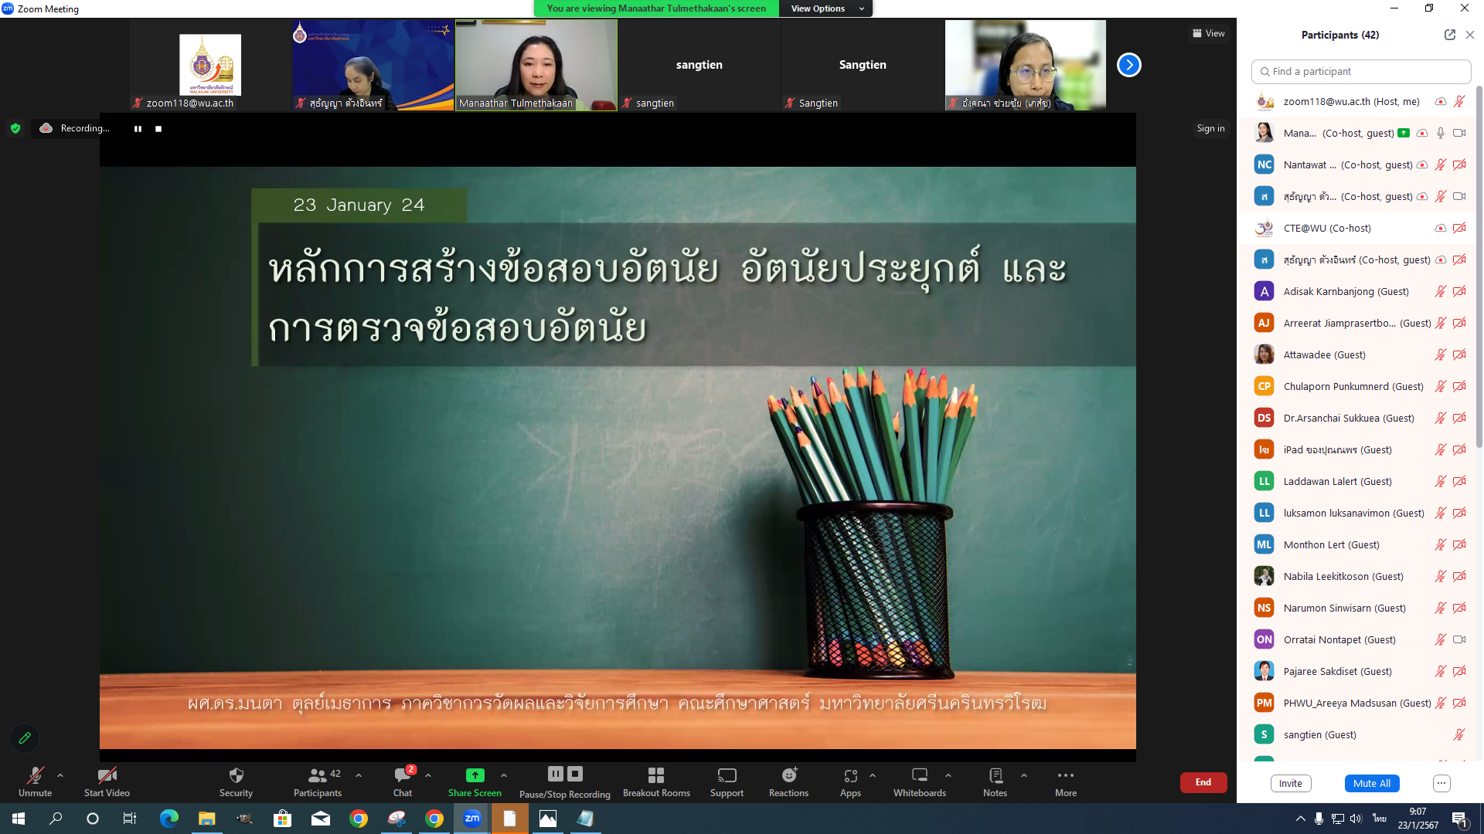
Task: Pop out the Participants panel
Action: pos(1449,35)
